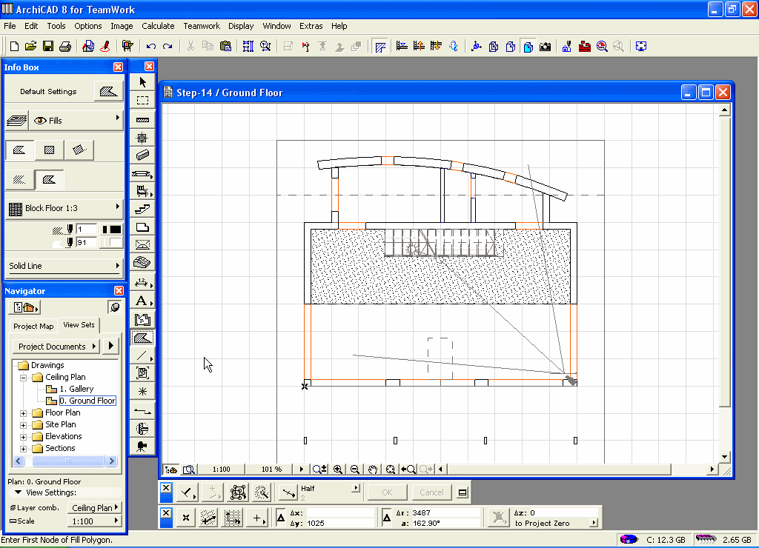Choose the Stair tool

(x=143, y=210)
